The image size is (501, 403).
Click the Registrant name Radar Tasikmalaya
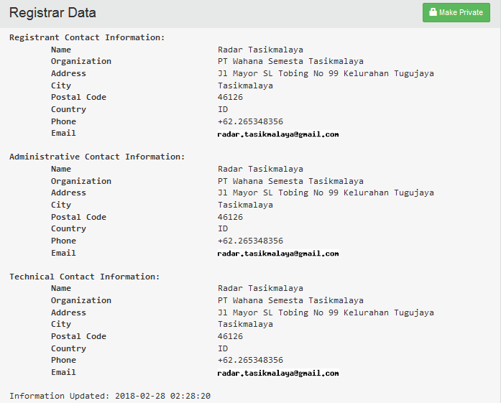tap(260, 50)
